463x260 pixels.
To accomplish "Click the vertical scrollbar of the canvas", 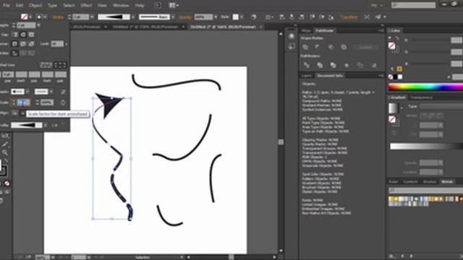I will (281, 142).
